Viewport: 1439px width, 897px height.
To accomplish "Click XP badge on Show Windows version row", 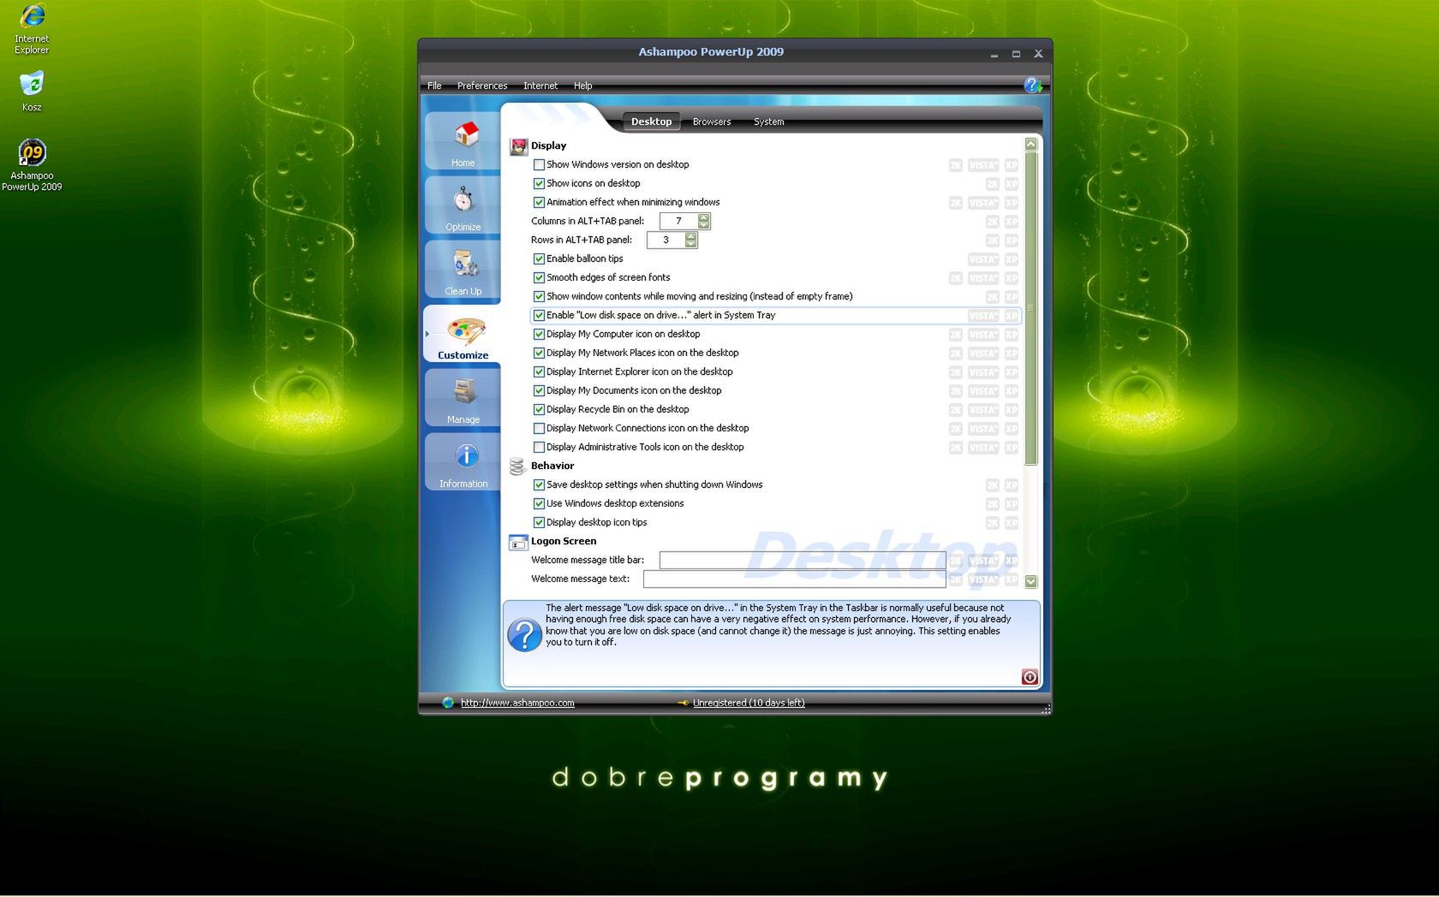I will click(1012, 165).
